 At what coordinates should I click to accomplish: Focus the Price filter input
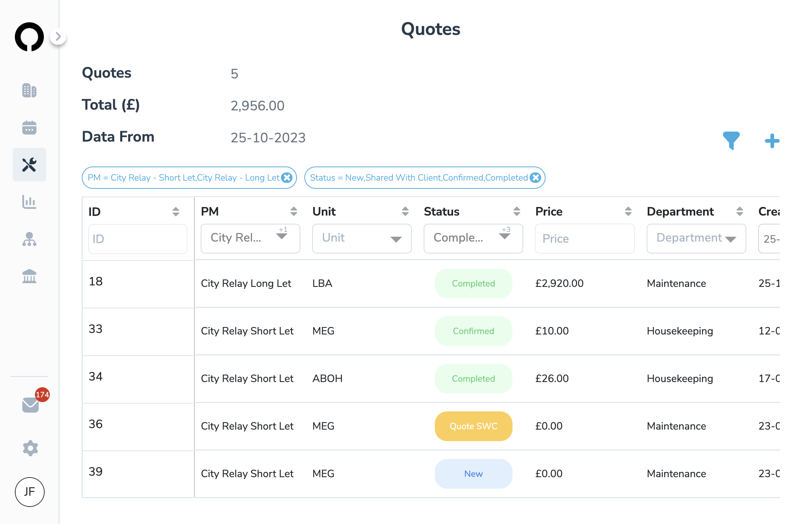[x=585, y=239]
